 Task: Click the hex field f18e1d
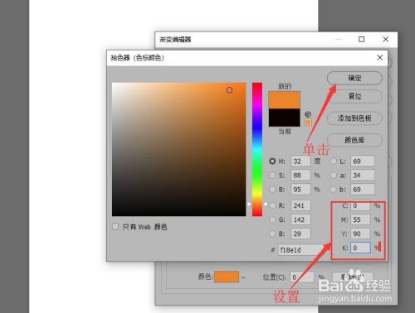(x=302, y=250)
